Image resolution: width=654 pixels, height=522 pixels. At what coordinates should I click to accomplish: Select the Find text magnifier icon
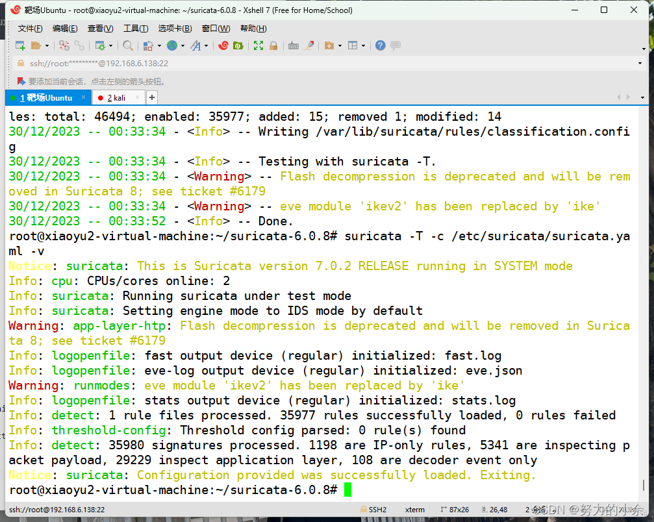tap(127, 45)
